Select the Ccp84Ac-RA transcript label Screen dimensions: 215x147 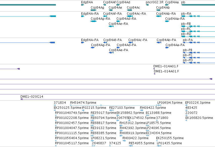coord(136,14)
